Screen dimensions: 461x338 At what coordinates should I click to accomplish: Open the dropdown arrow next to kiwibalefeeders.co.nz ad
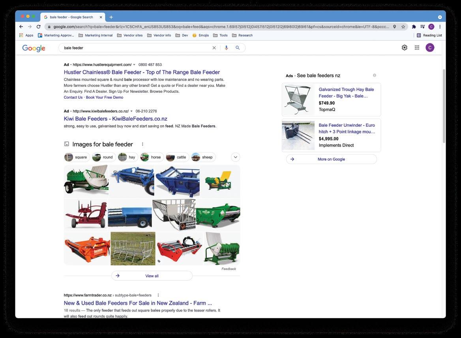tap(131, 111)
